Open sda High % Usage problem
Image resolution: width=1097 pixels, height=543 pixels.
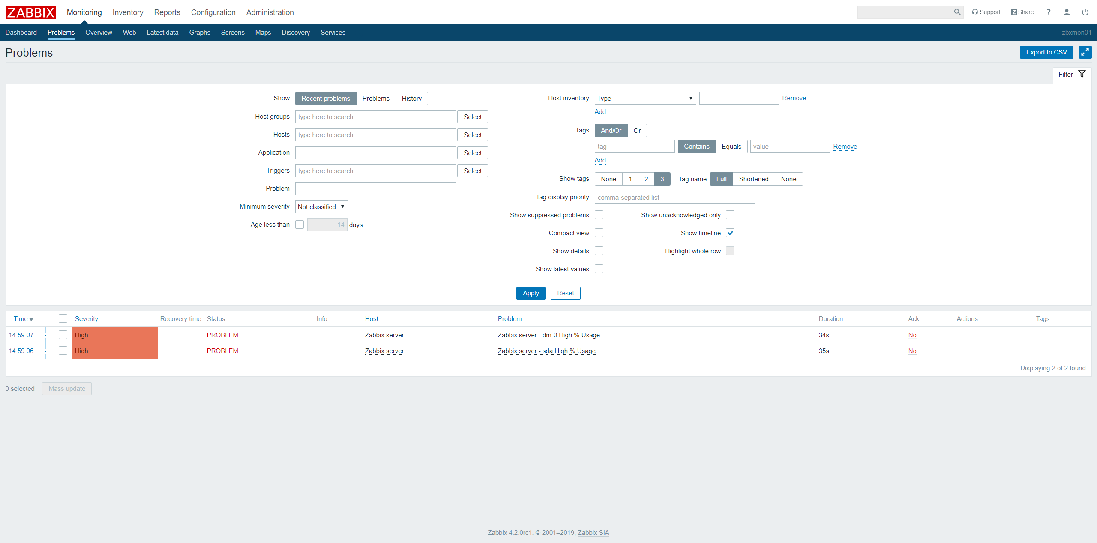tap(546, 351)
